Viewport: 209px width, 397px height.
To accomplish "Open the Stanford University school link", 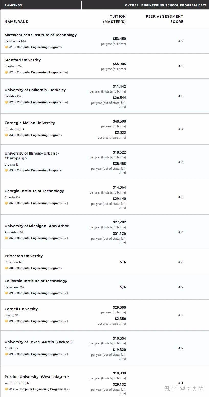I will coord(23,60).
